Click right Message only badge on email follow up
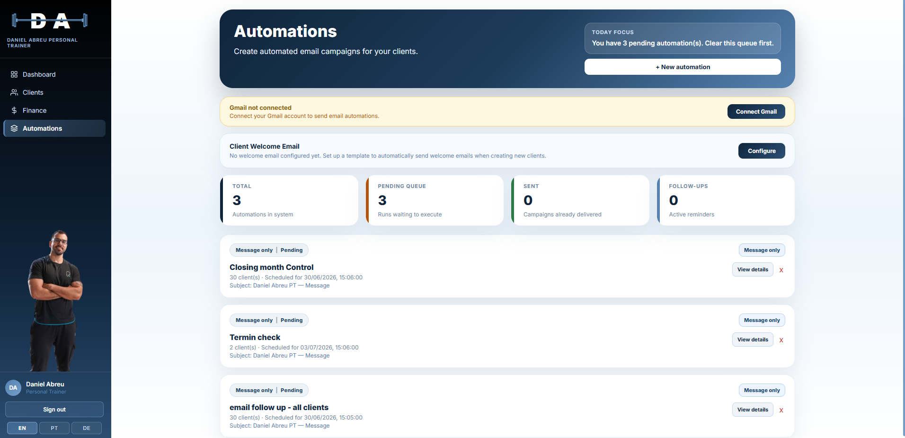 pyautogui.click(x=762, y=390)
